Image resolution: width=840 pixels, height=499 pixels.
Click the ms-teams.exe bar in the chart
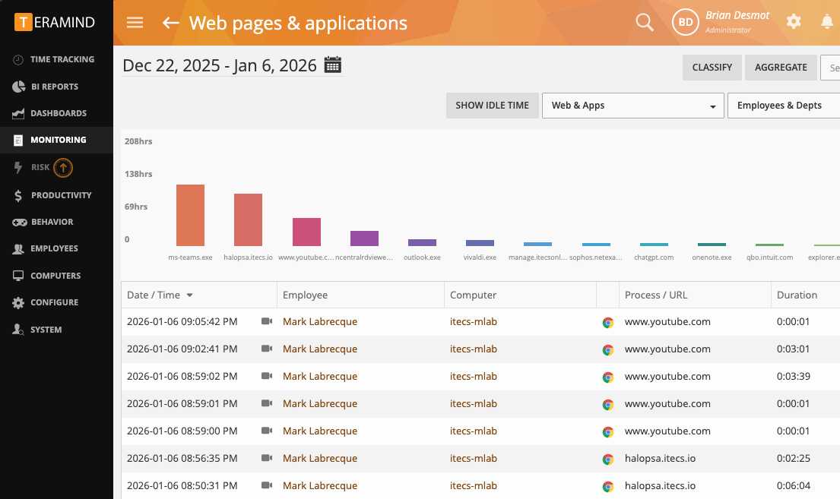pos(190,213)
